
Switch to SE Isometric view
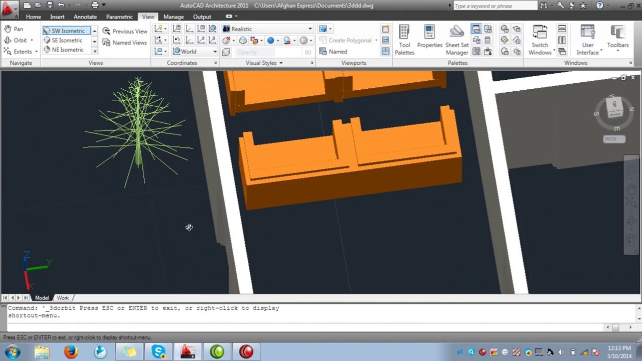(x=67, y=41)
